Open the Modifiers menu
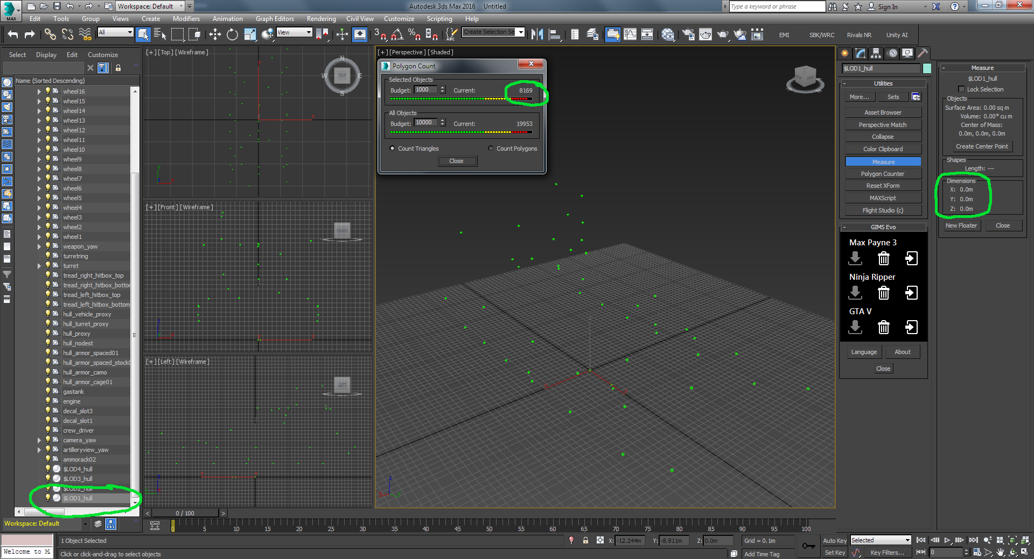The image size is (1034, 559). [186, 19]
